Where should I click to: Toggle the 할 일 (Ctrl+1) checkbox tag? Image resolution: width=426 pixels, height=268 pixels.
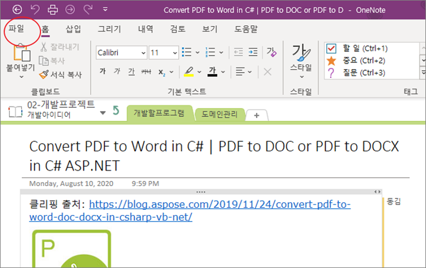pos(357,48)
